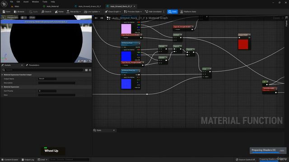Click the Alpha input pin on Lerp node
This screenshot has width=289, height=162.
point(204,77)
